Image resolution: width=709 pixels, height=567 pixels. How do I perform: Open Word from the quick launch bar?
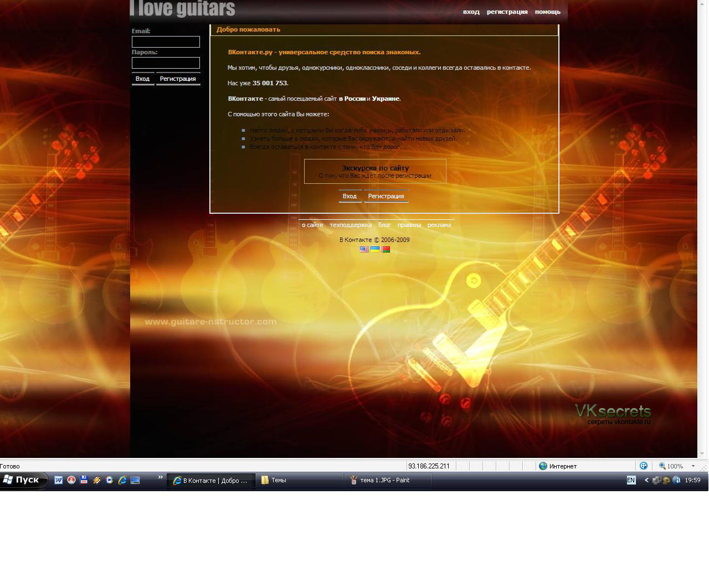pyautogui.click(x=58, y=480)
